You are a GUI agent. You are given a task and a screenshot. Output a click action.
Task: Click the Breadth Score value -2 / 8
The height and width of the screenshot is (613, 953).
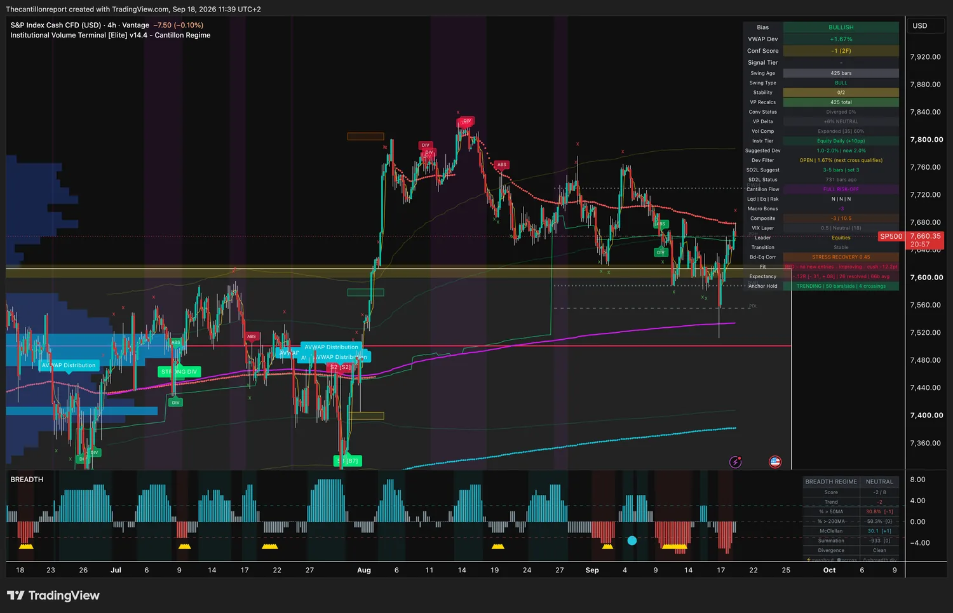coord(879,492)
